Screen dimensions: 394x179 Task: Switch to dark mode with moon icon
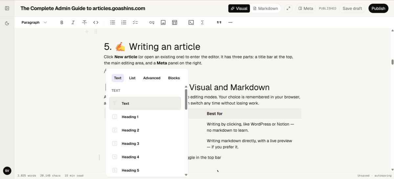(x=7, y=23)
